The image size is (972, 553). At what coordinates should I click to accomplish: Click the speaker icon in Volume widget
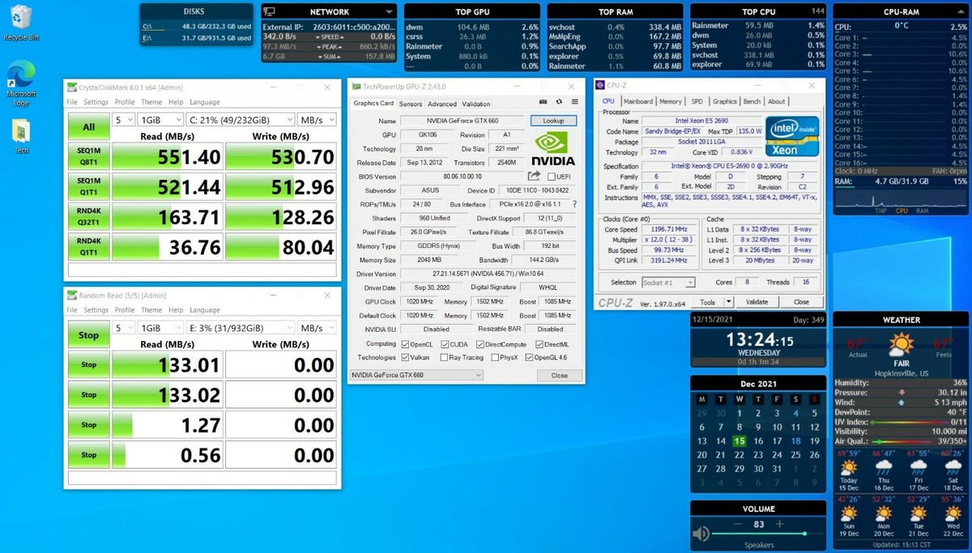coord(701,534)
